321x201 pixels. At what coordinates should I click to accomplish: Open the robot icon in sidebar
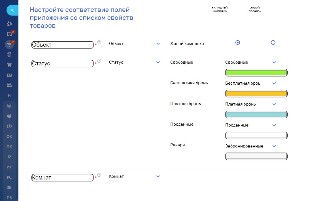pyautogui.click(x=9, y=85)
